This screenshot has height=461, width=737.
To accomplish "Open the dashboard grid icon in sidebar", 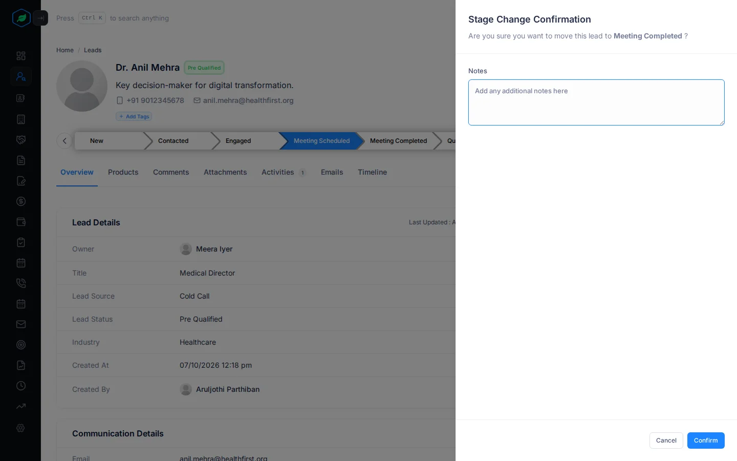I will pos(21,56).
